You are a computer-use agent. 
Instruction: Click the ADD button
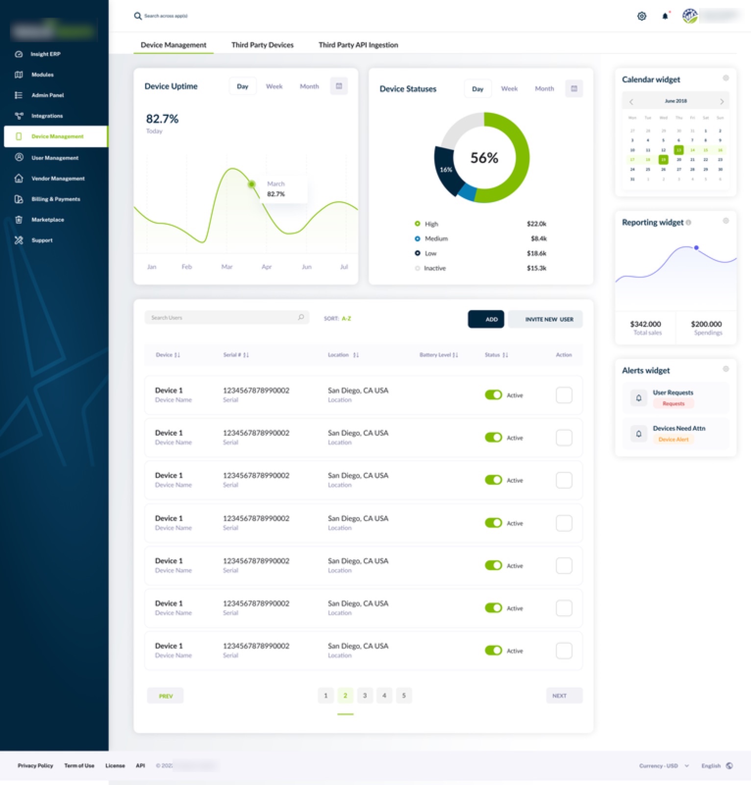tap(486, 319)
